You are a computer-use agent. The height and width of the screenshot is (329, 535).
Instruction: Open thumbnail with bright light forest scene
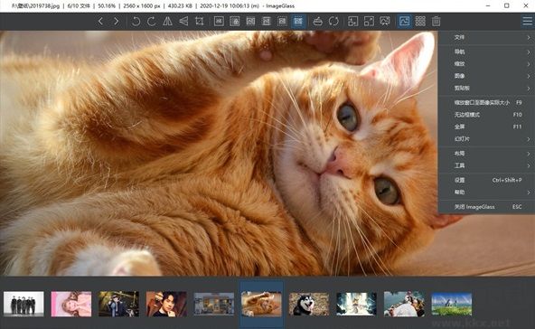point(357,304)
